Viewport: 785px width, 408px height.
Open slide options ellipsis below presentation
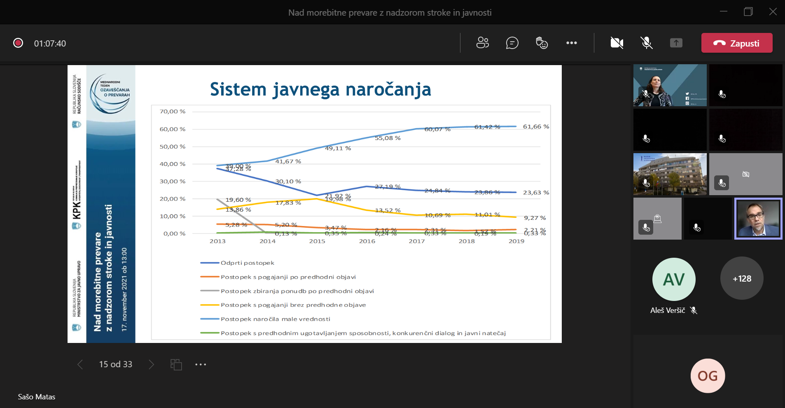click(201, 364)
